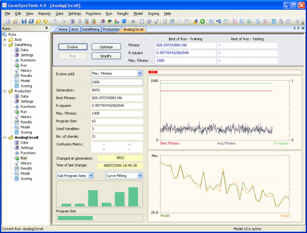307x233 pixels.
Task: Click the Save floppy disk toolbar icon
Action: [x=24, y=21]
